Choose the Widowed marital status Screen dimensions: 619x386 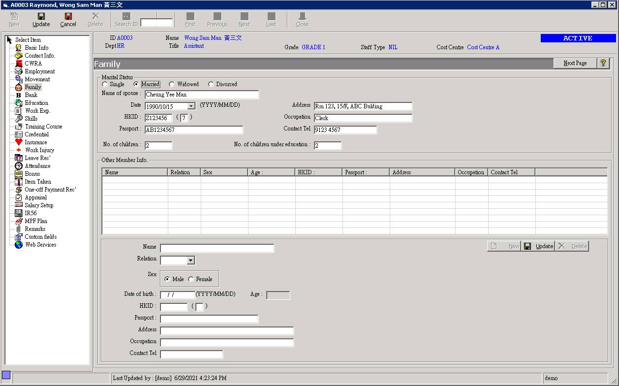click(x=172, y=84)
